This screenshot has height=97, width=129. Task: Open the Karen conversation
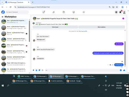14,28
